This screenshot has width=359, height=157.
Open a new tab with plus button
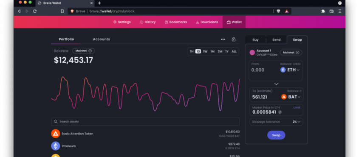99,3
